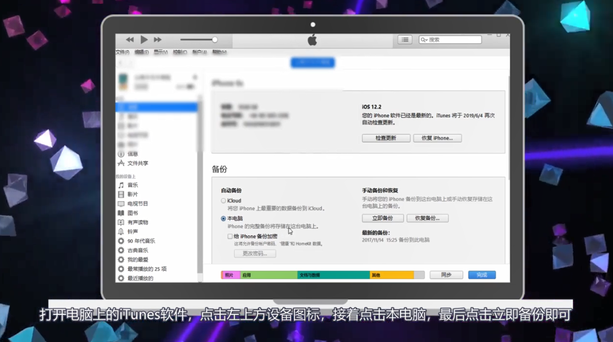
Task: Click the forward navigation arrow
Action: coord(130,63)
